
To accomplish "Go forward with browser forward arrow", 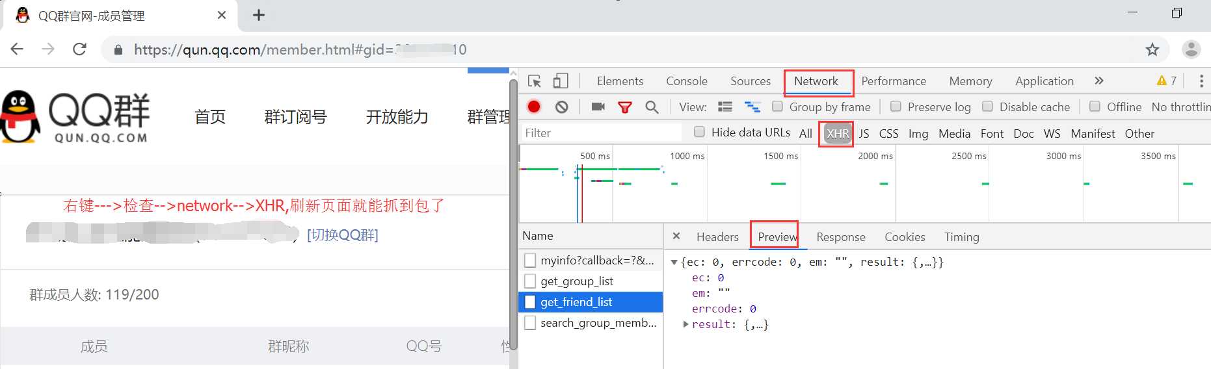I will [48, 49].
